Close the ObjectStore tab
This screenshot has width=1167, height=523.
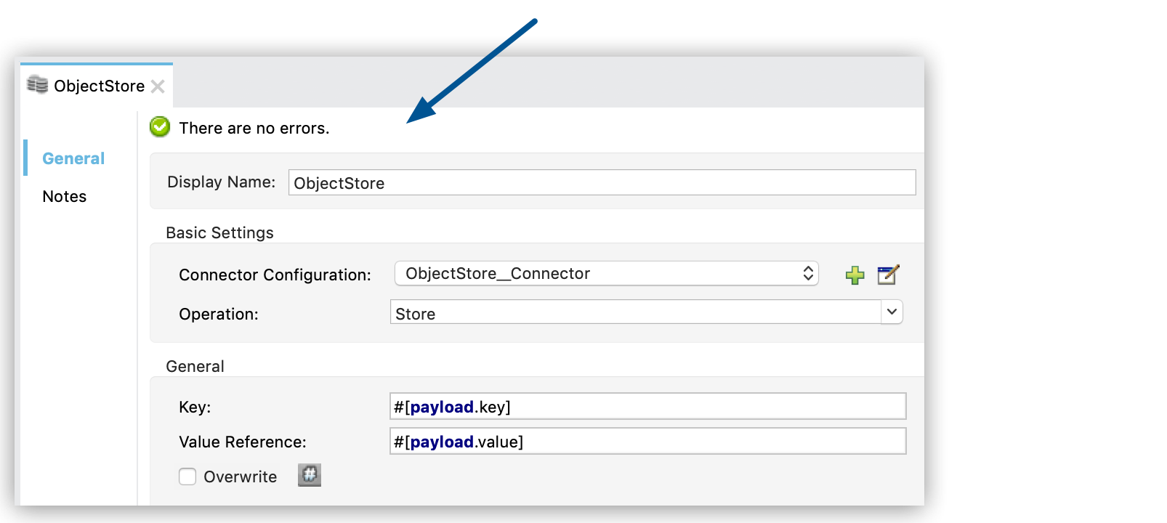(158, 86)
